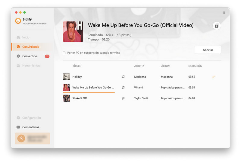Open the Convertido section

[33, 56]
